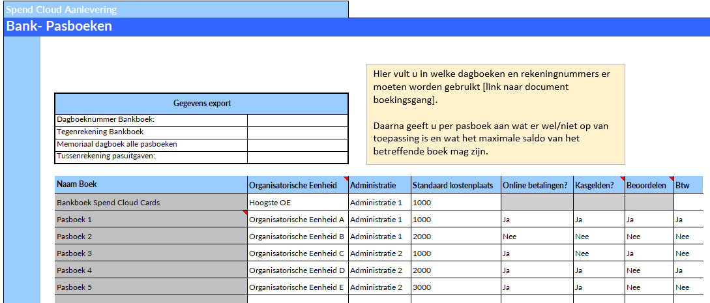Select the Bank- Pasboeken title bar
This screenshot has width=710, height=303.
(x=355, y=27)
